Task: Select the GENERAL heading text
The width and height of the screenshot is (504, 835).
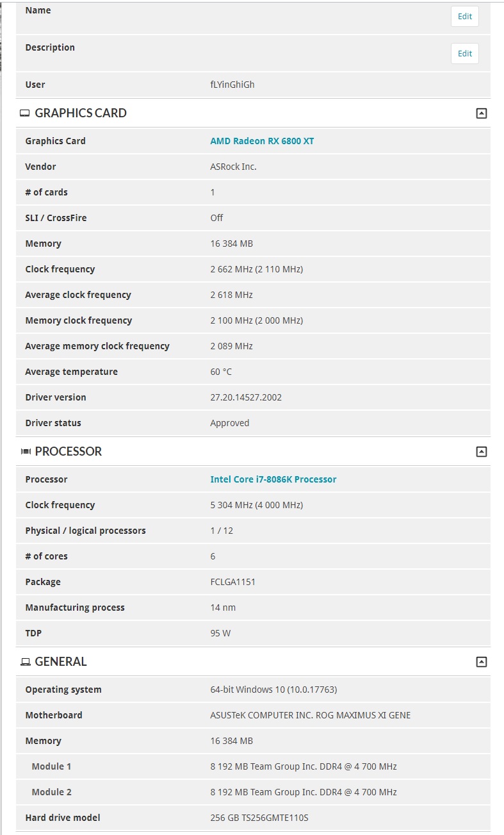Action: point(61,662)
